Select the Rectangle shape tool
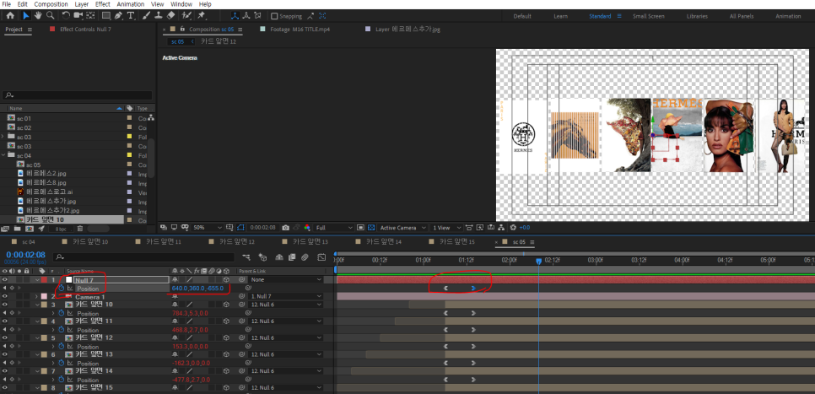This screenshot has height=394, width=815. click(106, 15)
